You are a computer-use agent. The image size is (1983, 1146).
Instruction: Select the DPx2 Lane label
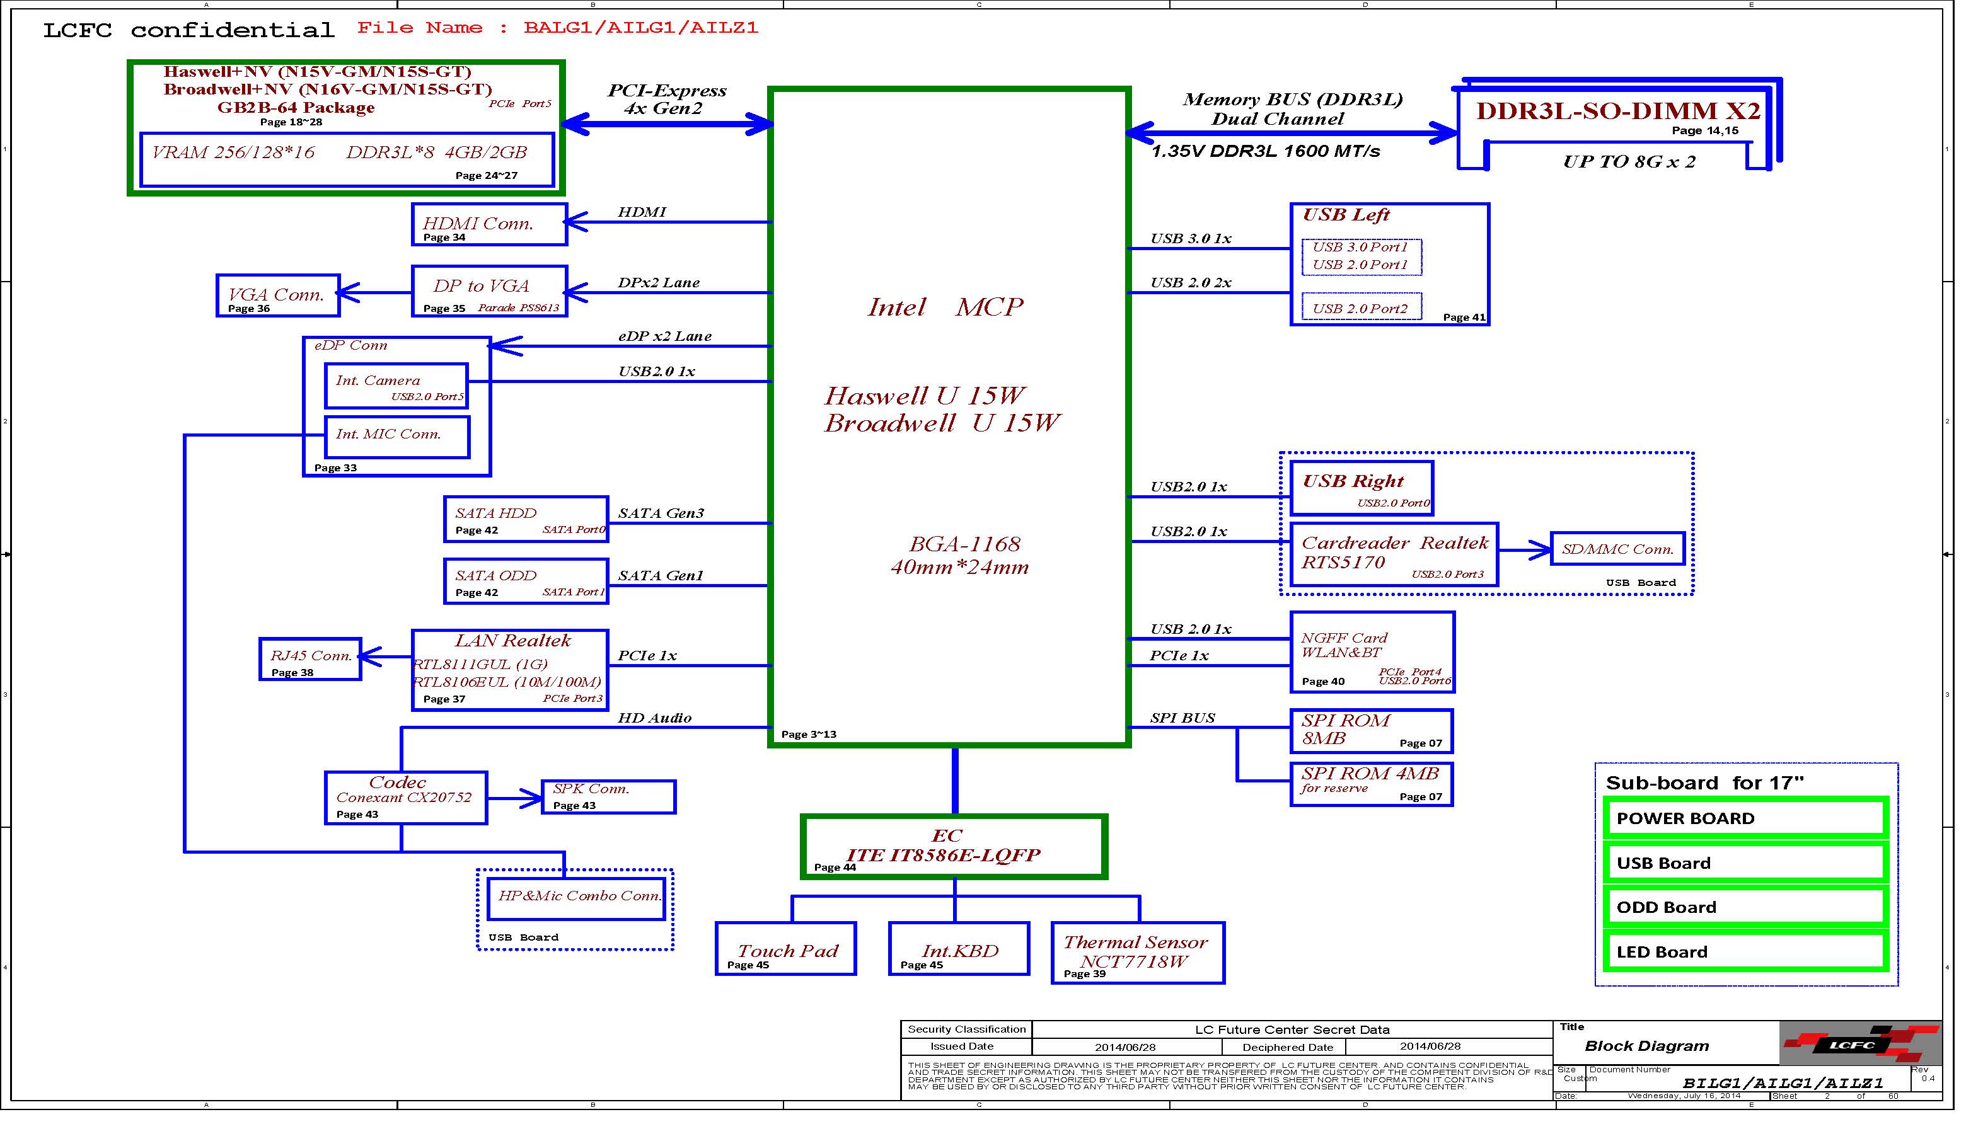tap(658, 283)
